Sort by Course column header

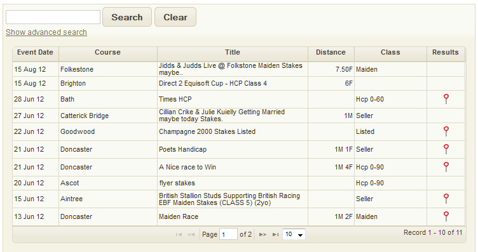pyautogui.click(x=108, y=52)
